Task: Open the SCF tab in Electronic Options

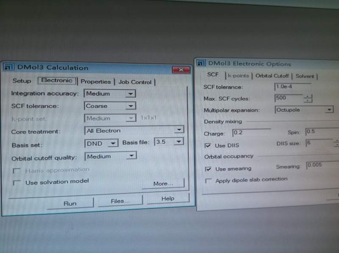Action: point(213,75)
